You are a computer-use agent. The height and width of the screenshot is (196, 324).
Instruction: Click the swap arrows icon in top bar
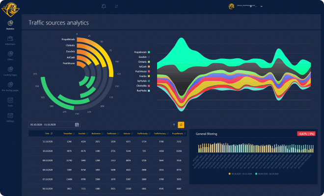pos(116,6)
